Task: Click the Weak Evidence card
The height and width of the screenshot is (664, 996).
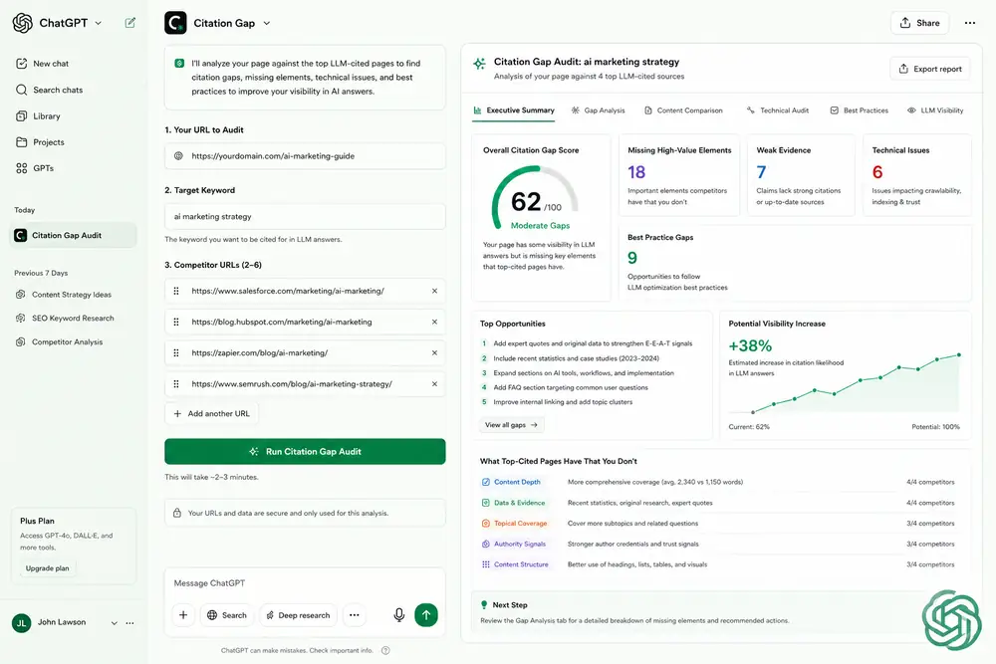Action: [x=801, y=175]
